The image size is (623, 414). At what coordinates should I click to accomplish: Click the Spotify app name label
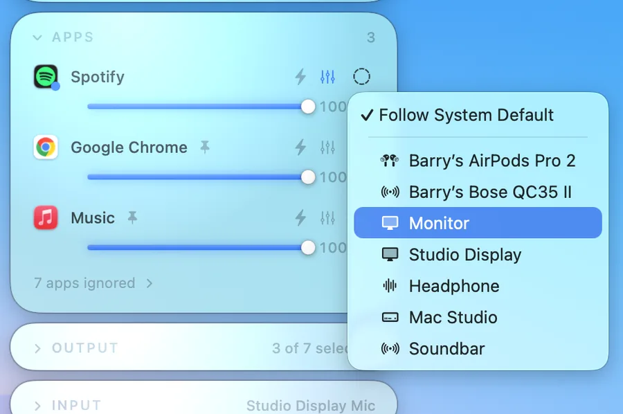click(x=98, y=77)
